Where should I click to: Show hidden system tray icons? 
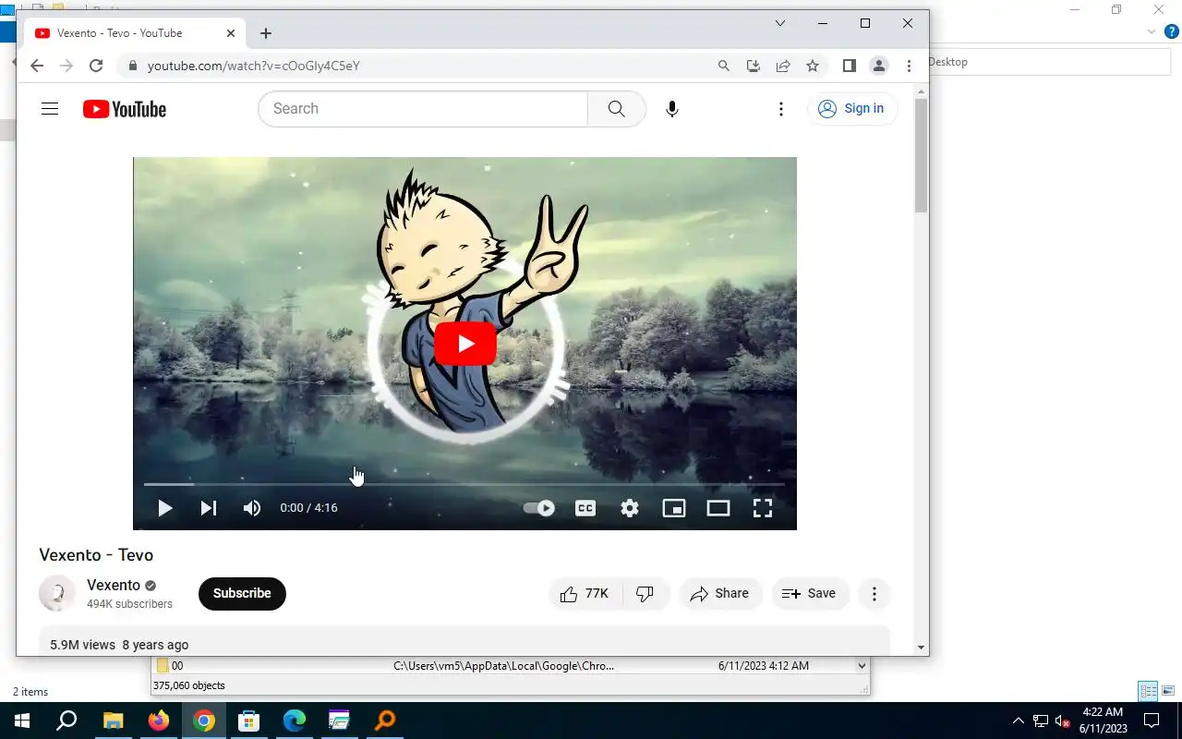point(1019,721)
